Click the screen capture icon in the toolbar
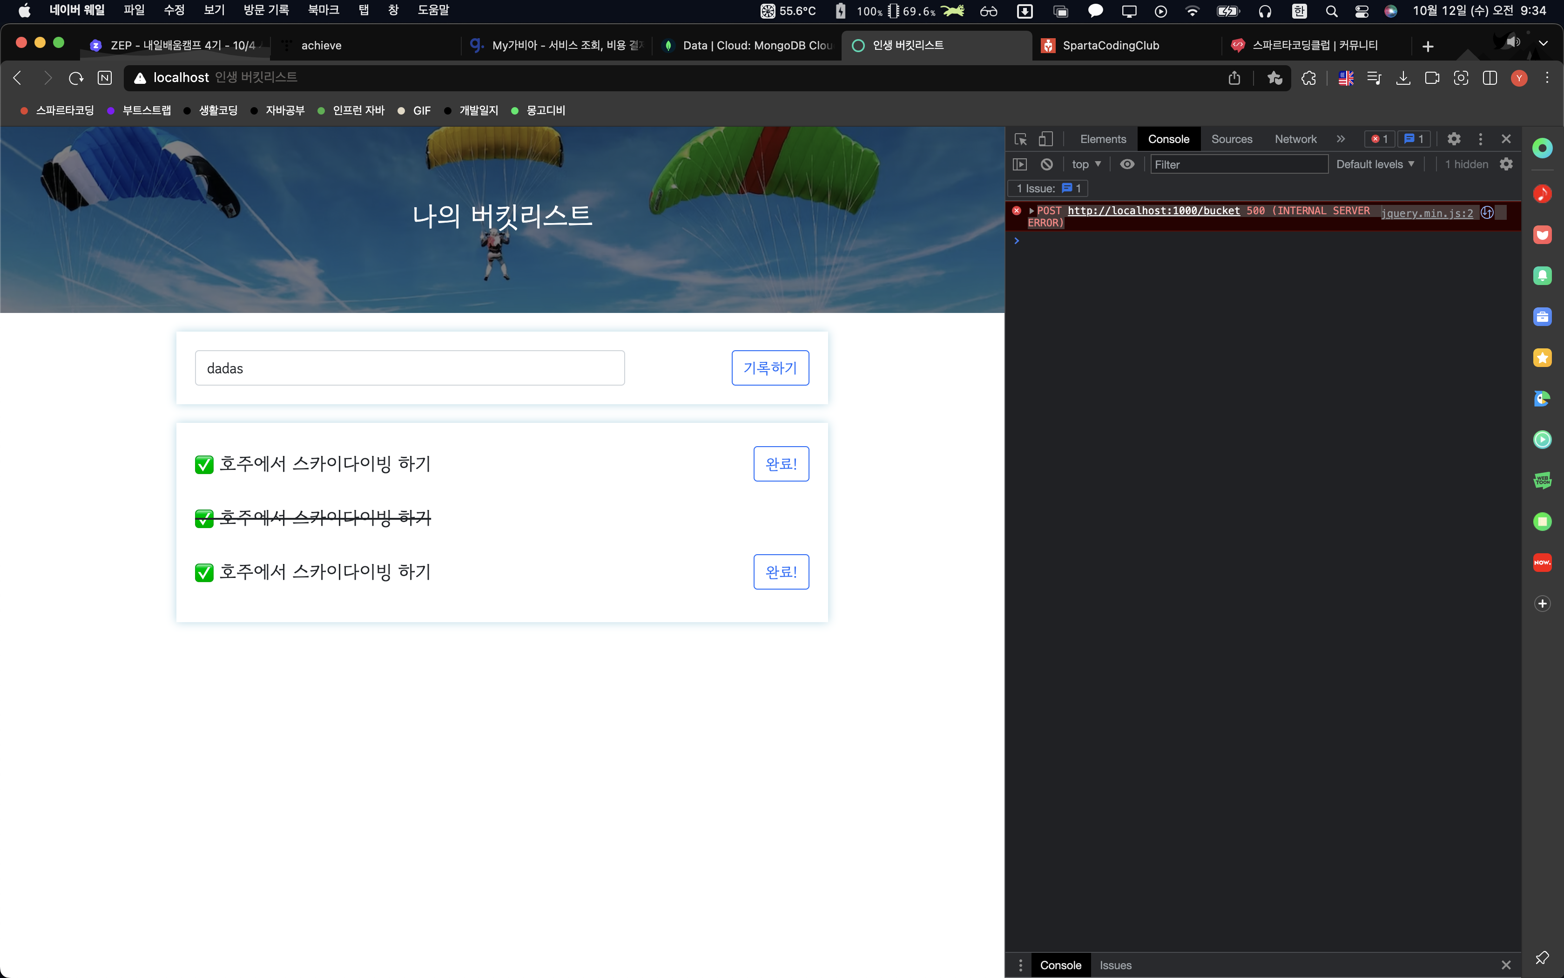 tap(1461, 78)
